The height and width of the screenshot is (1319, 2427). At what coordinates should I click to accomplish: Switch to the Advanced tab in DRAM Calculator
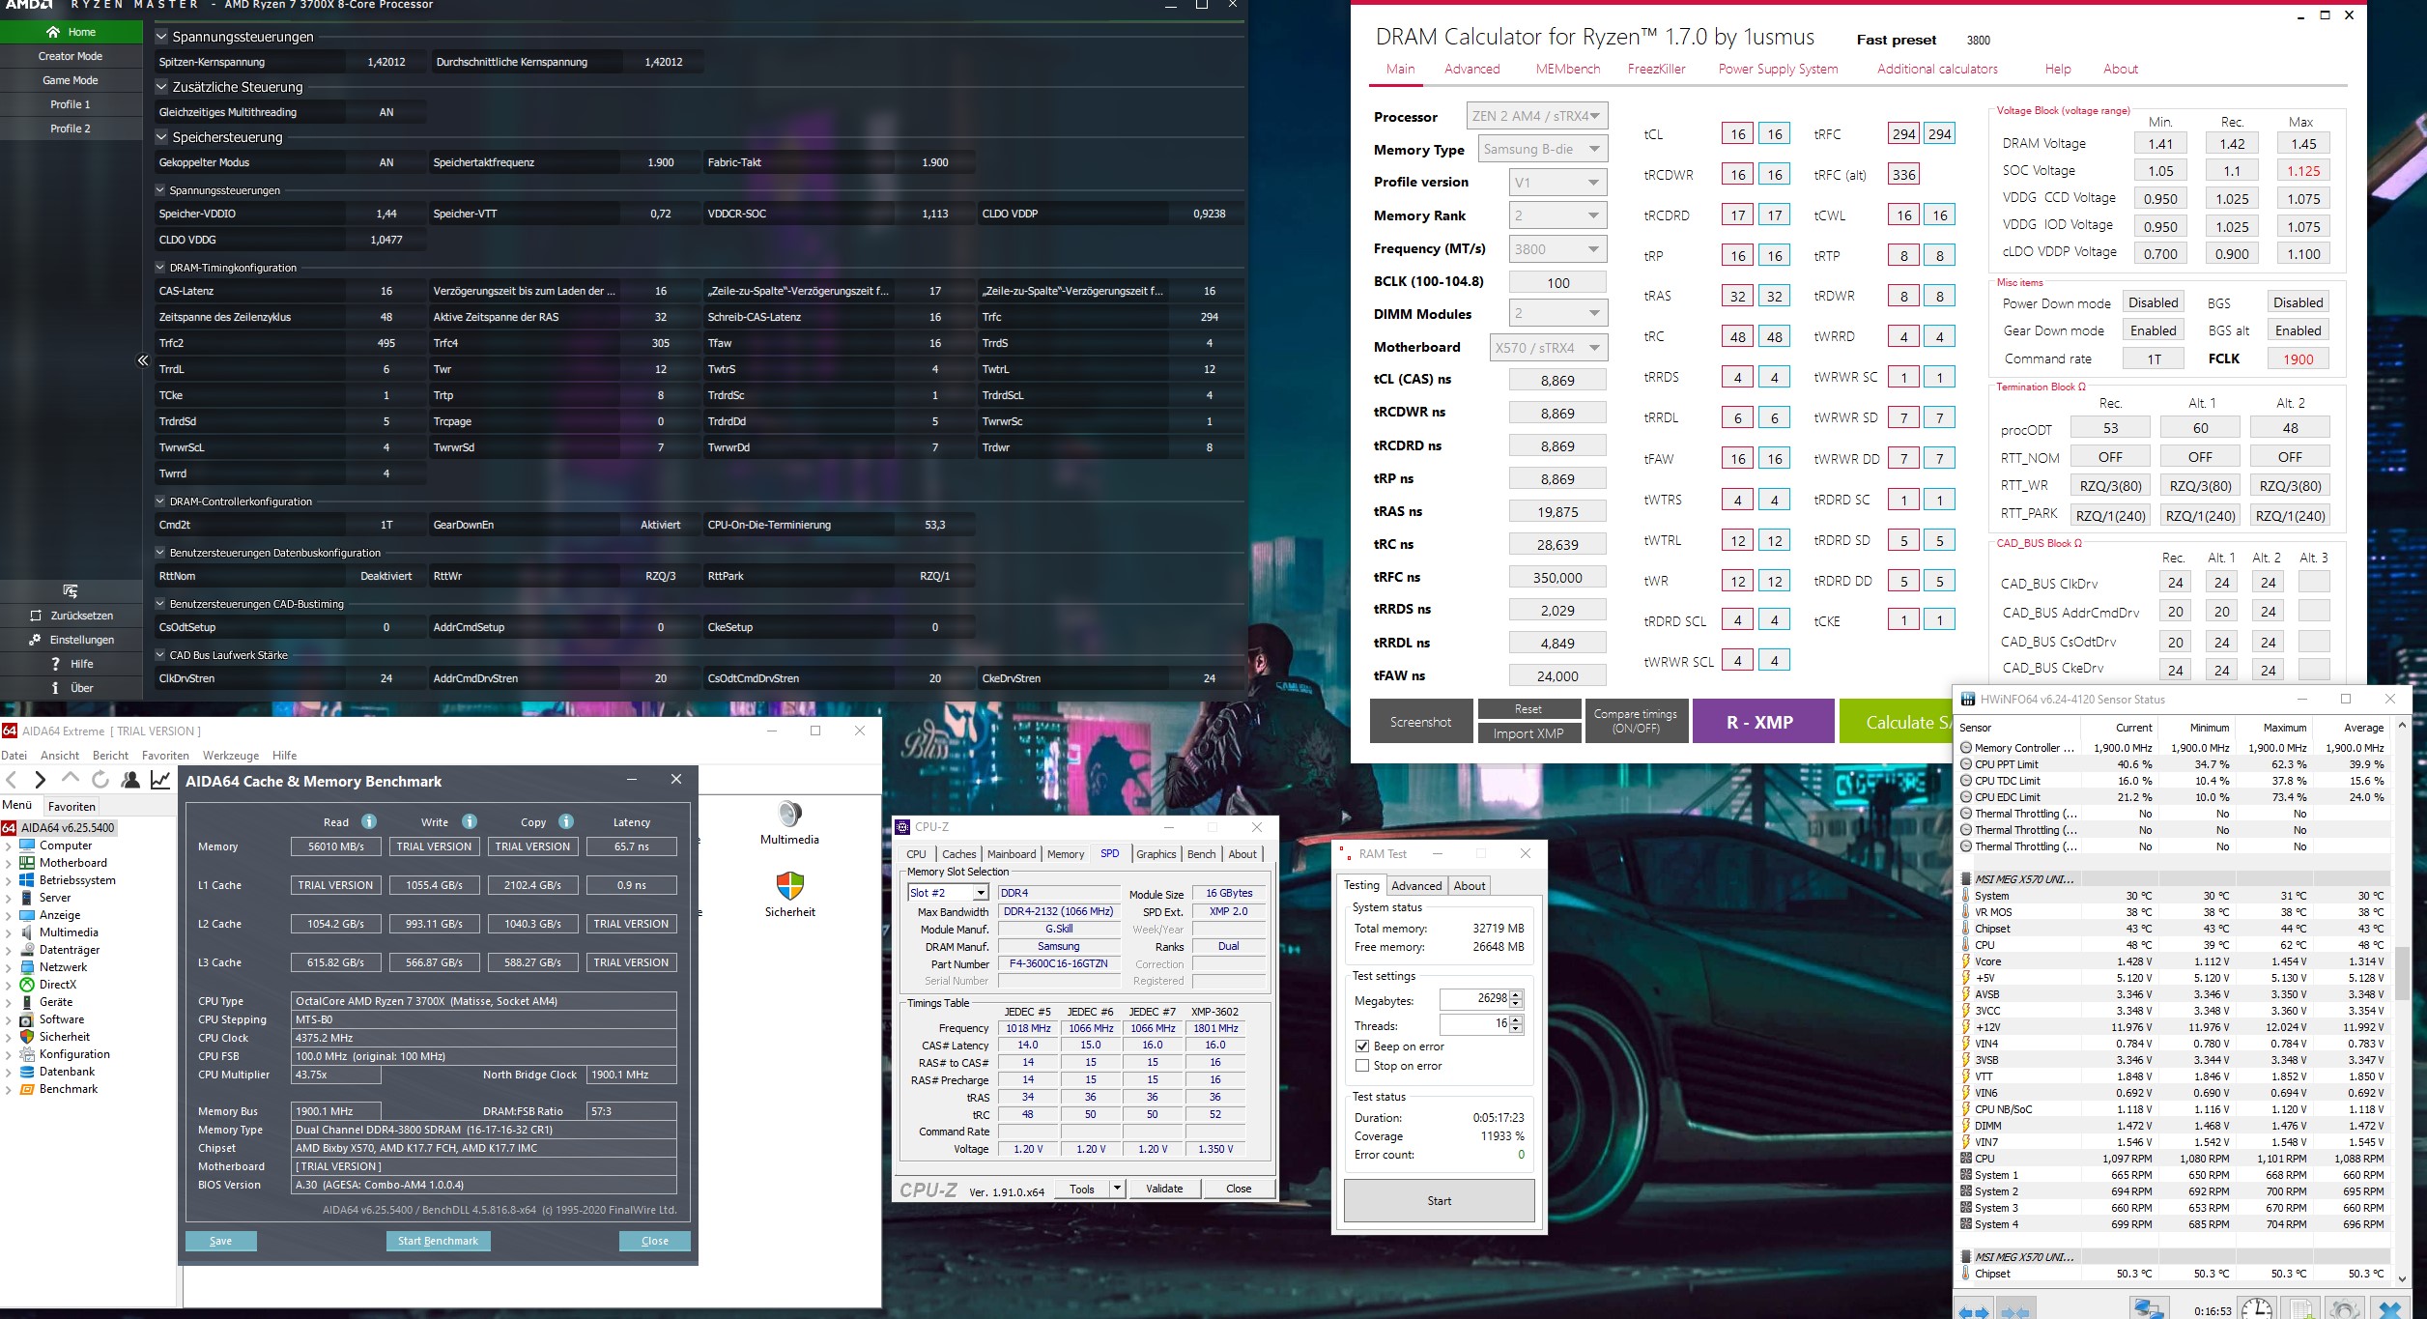coord(1471,69)
